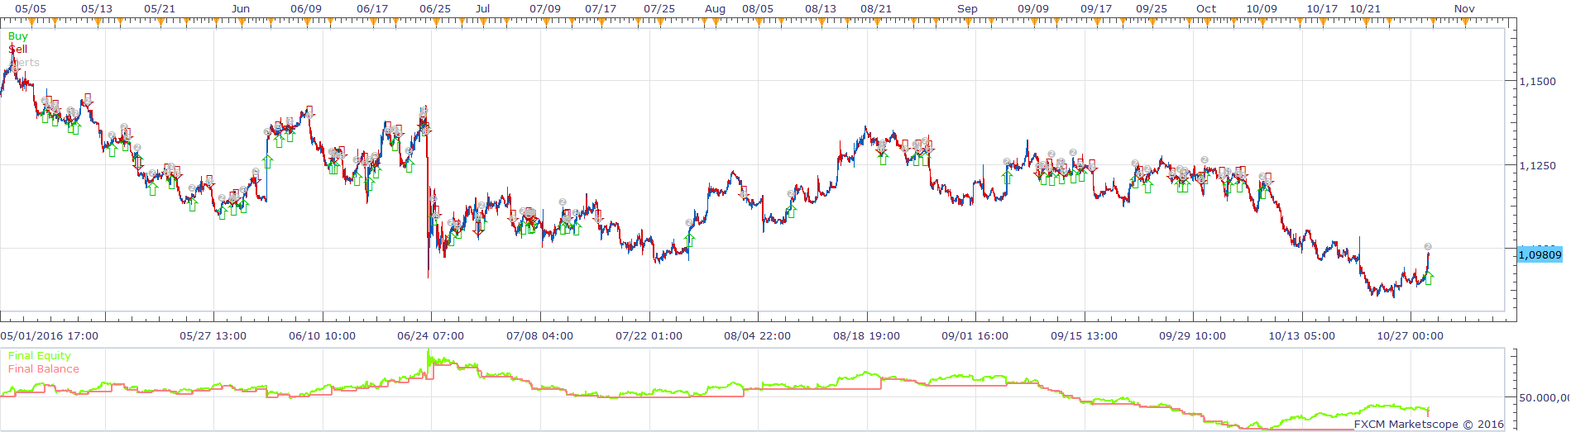Click the 06/24 07:00 time label

[431, 336]
